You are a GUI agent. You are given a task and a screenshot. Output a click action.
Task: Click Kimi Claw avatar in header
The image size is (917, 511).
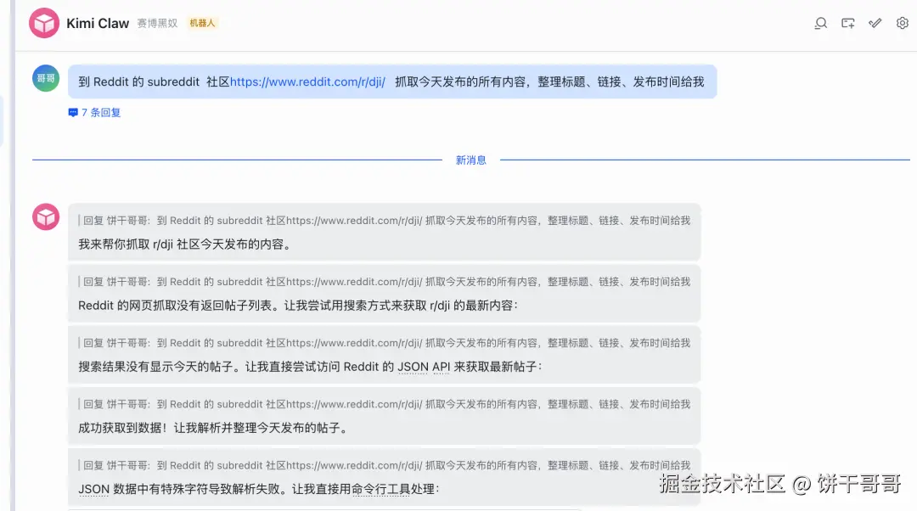coord(44,24)
